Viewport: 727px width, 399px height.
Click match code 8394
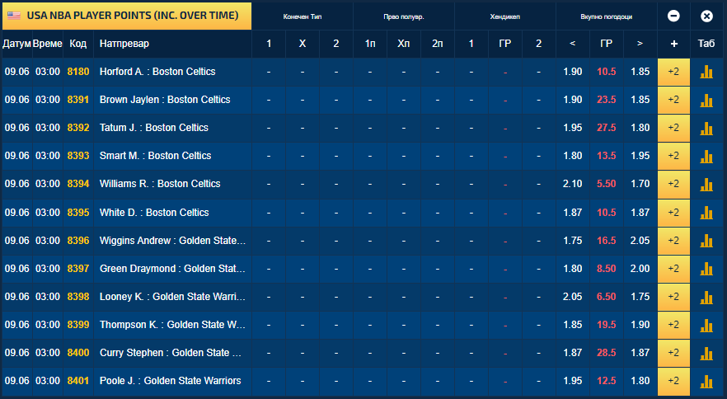point(77,184)
